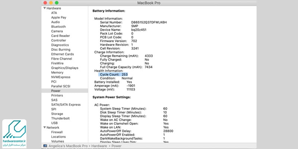The height and width of the screenshot is (149, 298).
Task: Choose NVMExpress from the Hardware list
Action: (61, 77)
